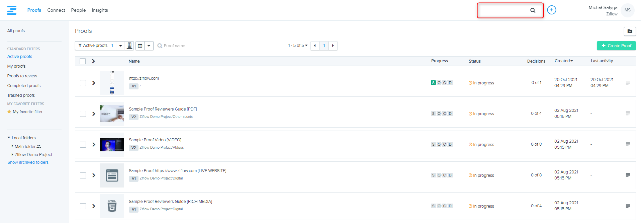Open the Active proofs filter dropdown arrow

click(x=120, y=46)
